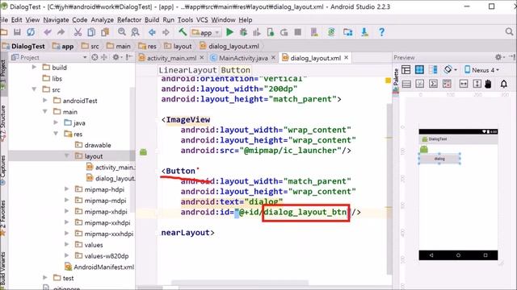Open the Build Variants tool window

3,270
